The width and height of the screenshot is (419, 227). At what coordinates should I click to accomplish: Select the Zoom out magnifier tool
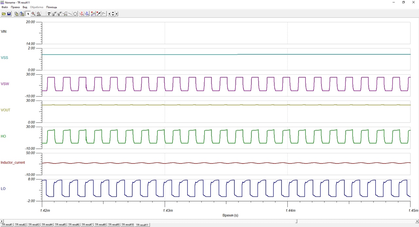39,14
